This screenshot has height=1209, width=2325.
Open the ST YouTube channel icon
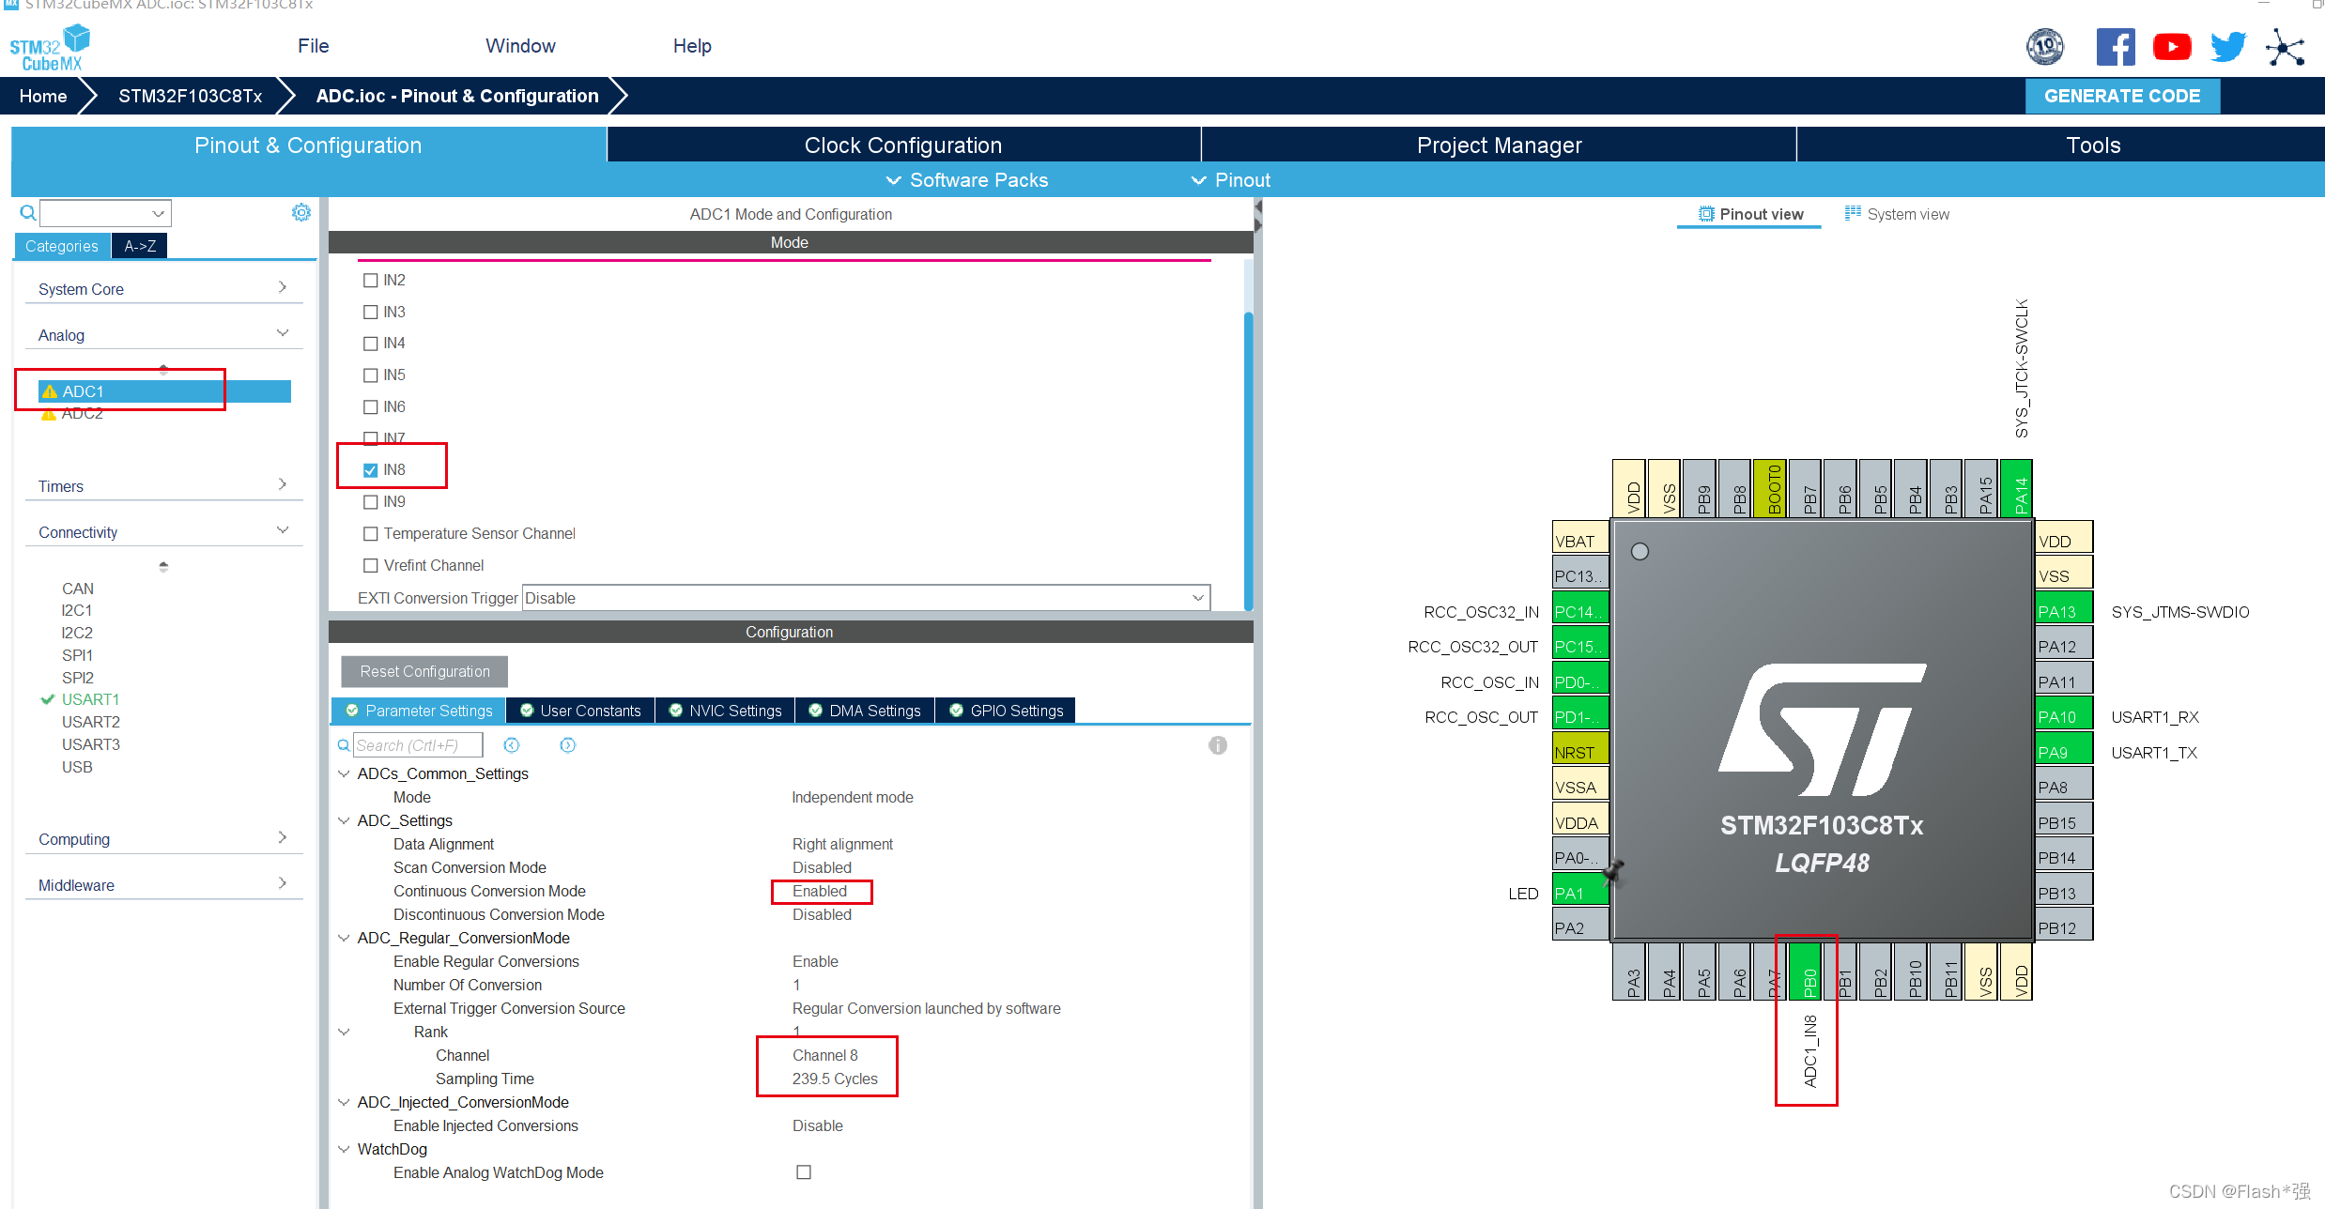(2171, 47)
